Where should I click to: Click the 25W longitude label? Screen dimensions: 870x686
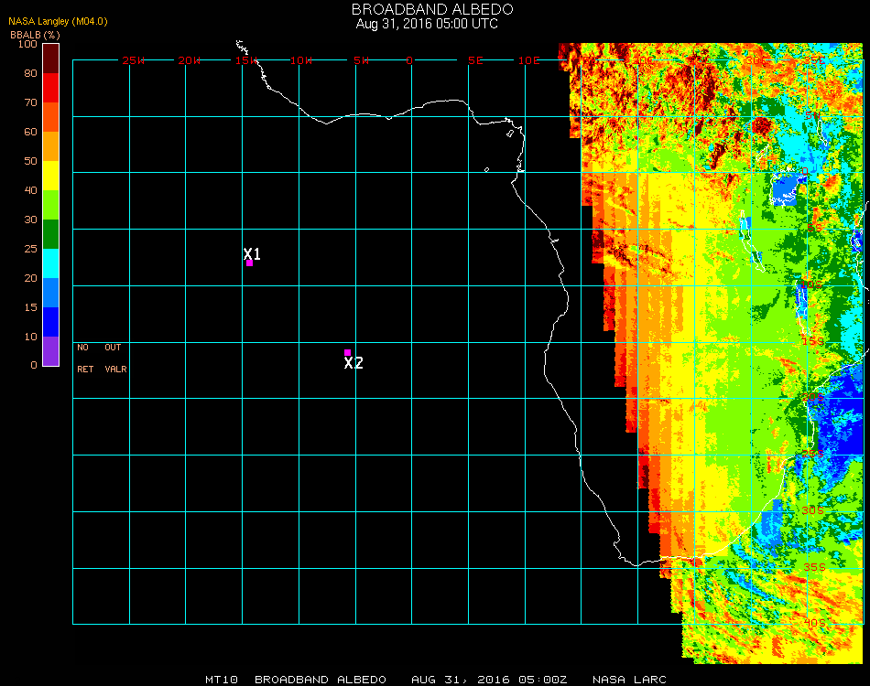tap(134, 60)
